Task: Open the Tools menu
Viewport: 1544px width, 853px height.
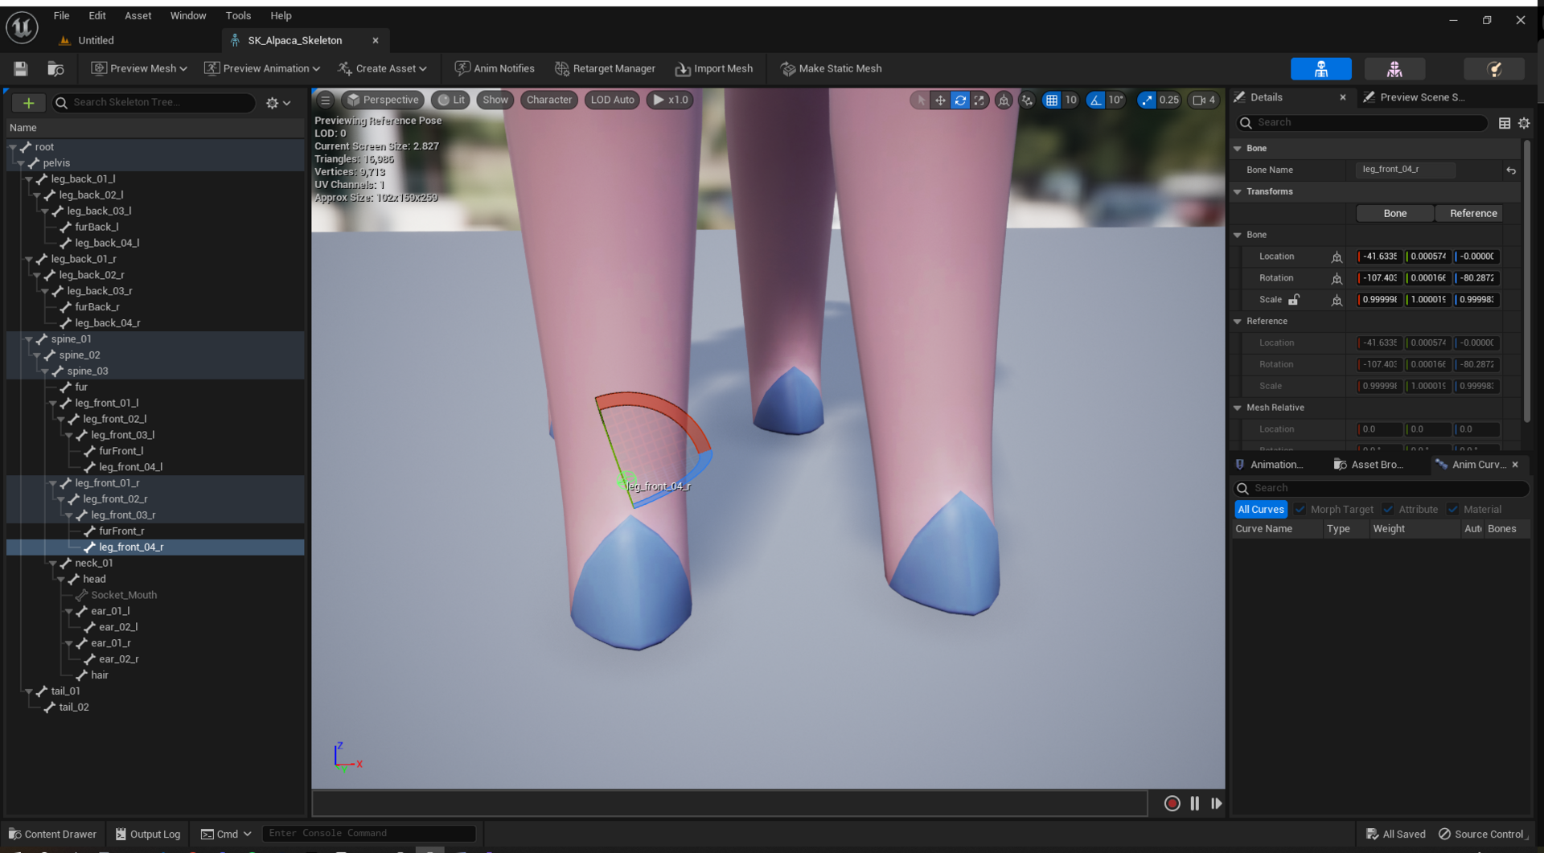Action: coord(238,15)
